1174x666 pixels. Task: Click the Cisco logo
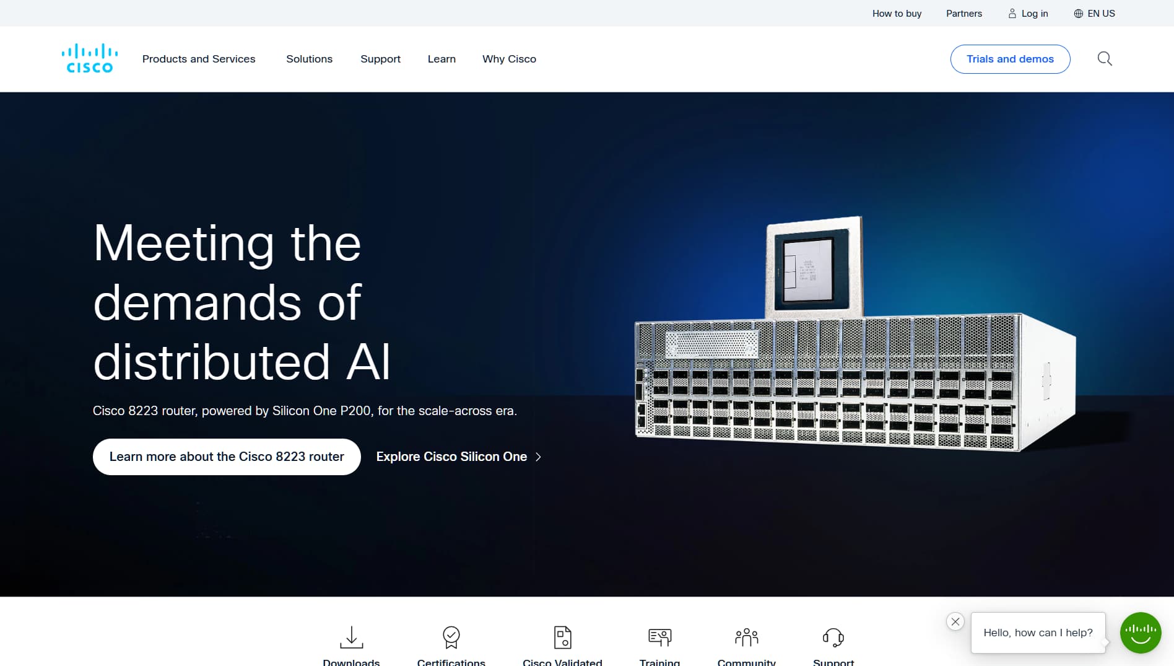pos(89,58)
